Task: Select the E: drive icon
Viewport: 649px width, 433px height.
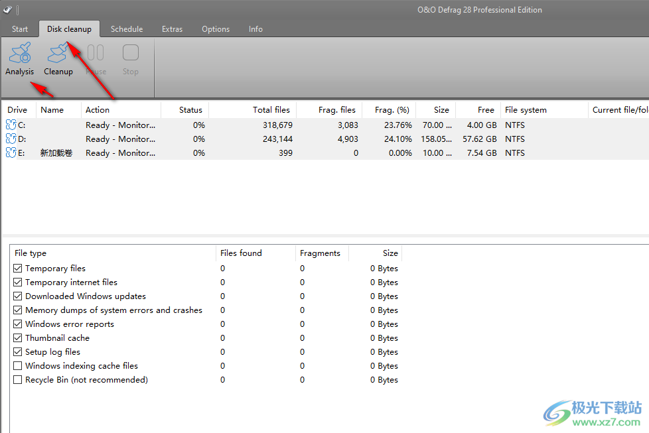Action: click(x=11, y=153)
